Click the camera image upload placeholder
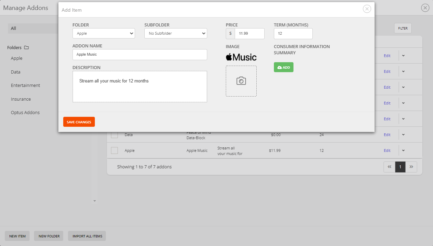The image size is (433, 246). [x=241, y=81]
